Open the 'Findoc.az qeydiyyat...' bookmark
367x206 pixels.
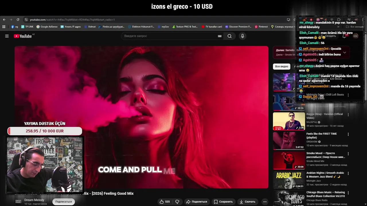(x=111, y=27)
